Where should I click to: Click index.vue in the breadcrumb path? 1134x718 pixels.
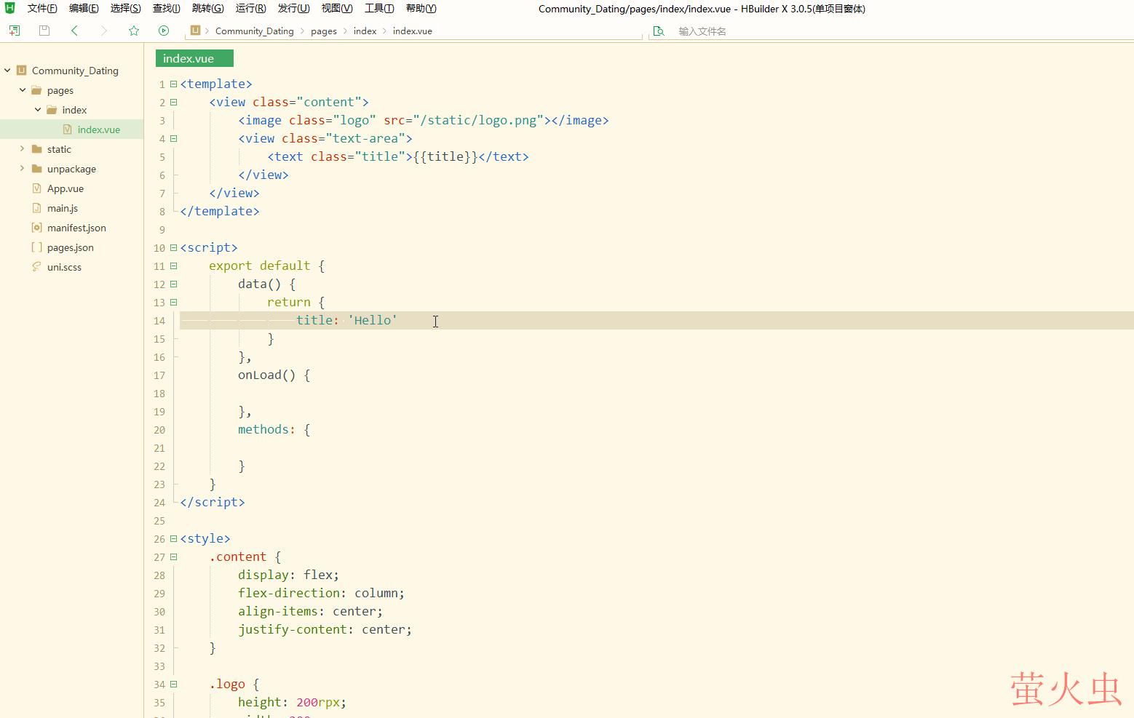(x=413, y=31)
